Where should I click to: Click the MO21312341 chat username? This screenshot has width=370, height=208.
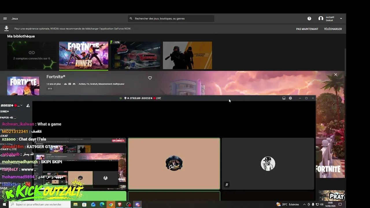15,132
